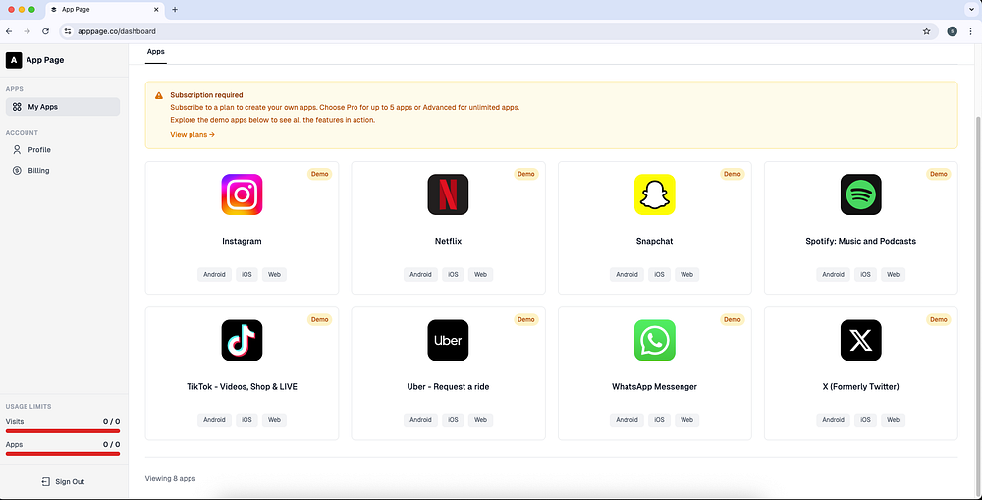Click the Android tag on Instagram card
Screen dimensions: 982x500
tap(214, 274)
